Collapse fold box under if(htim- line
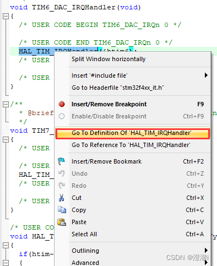 point(6,263)
